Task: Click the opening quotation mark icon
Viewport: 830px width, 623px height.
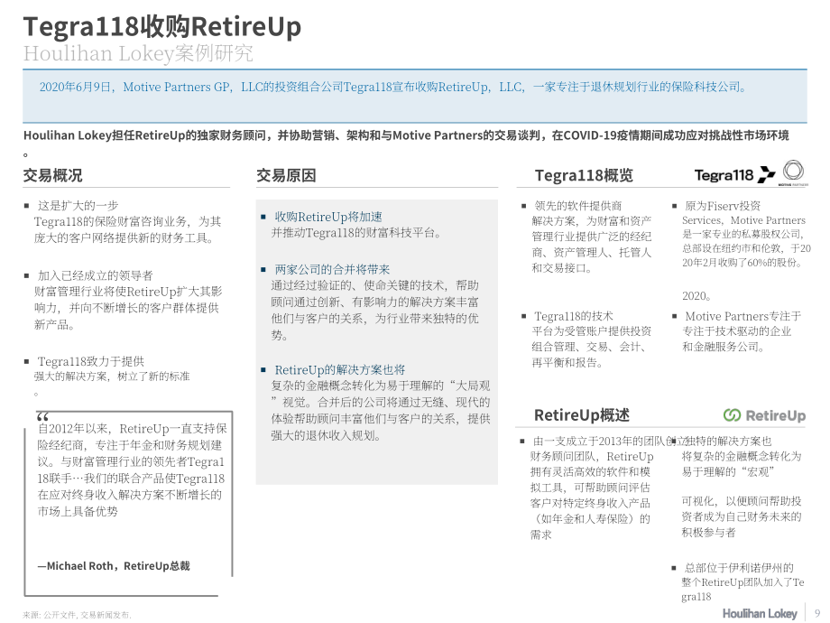Action: pos(43,416)
